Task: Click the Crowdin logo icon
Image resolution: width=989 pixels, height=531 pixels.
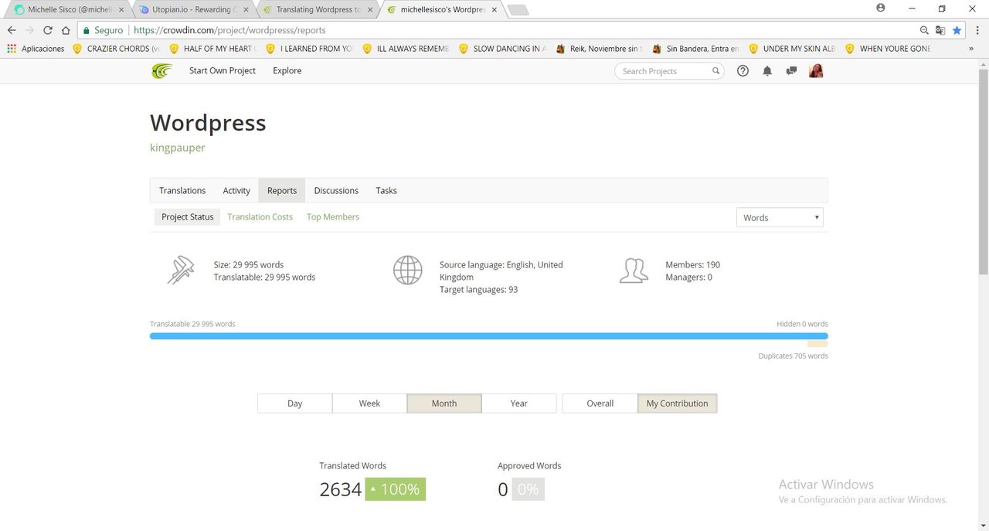Action: click(x=161, y=71)
